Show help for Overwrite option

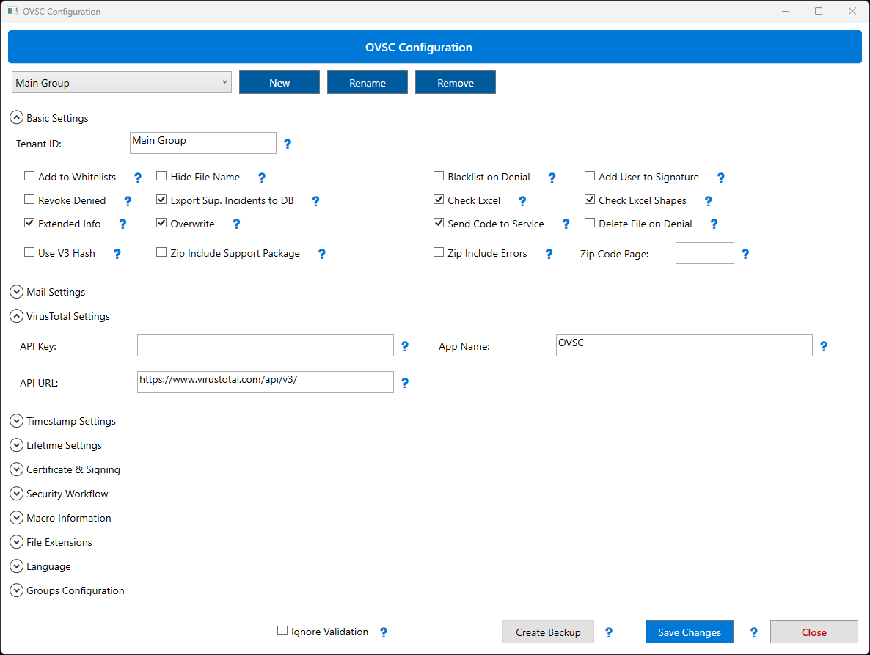(x=236, y=224)
